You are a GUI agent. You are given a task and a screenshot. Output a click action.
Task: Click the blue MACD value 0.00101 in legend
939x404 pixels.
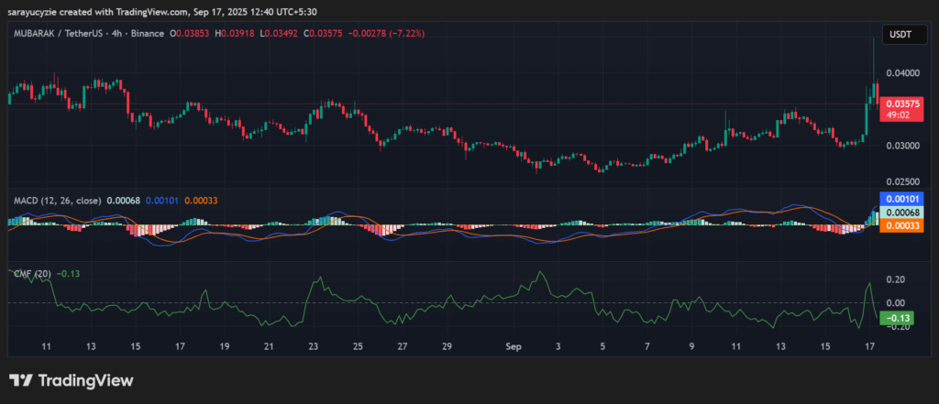[x=161, y=201]
